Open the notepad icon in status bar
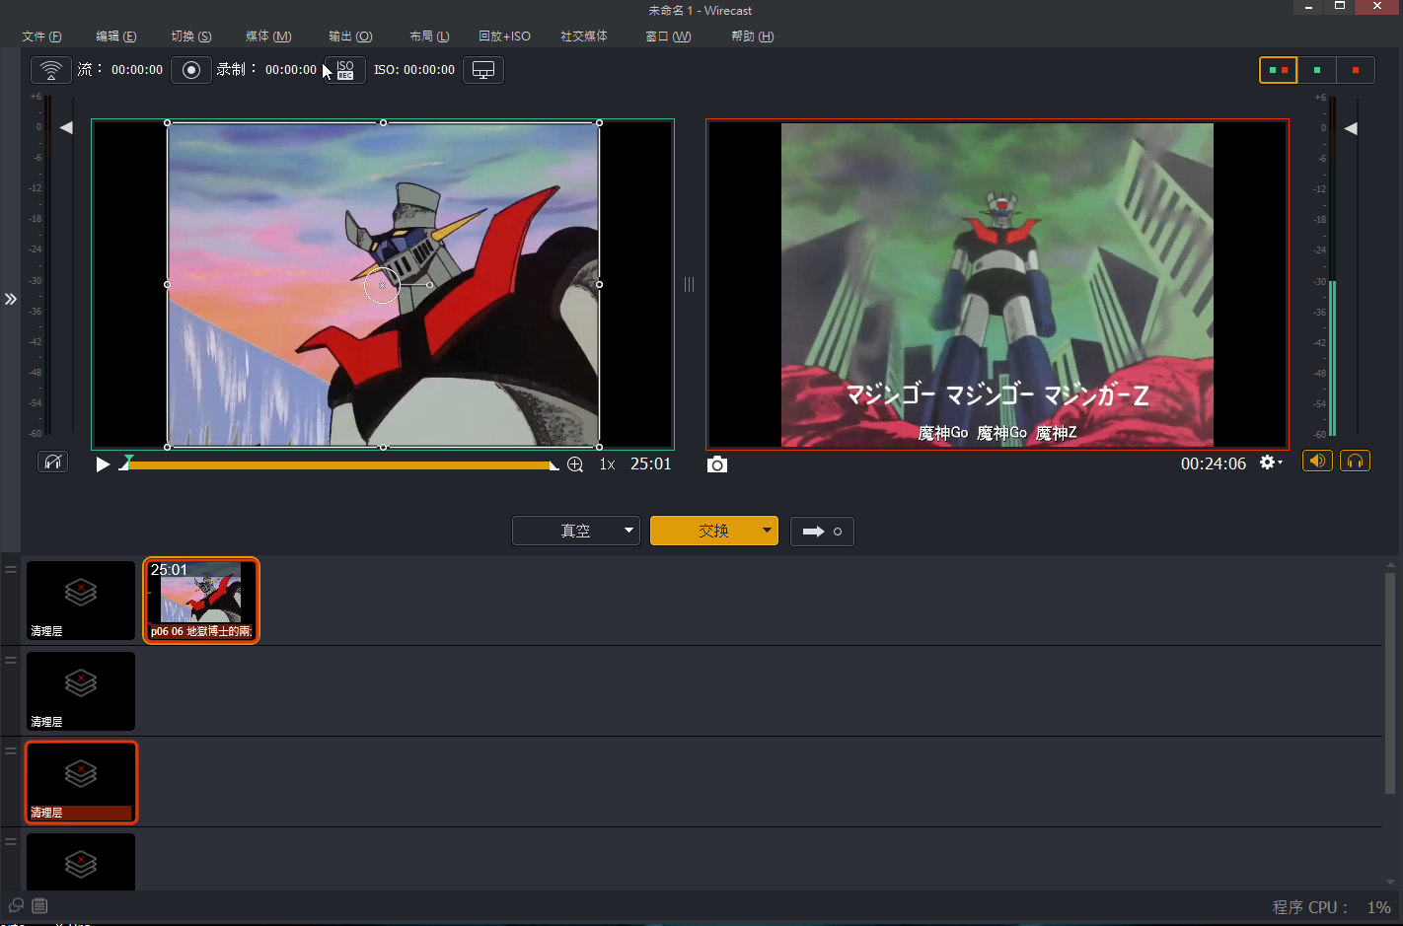Viewport: 1403px width, 926px height. 39,905
